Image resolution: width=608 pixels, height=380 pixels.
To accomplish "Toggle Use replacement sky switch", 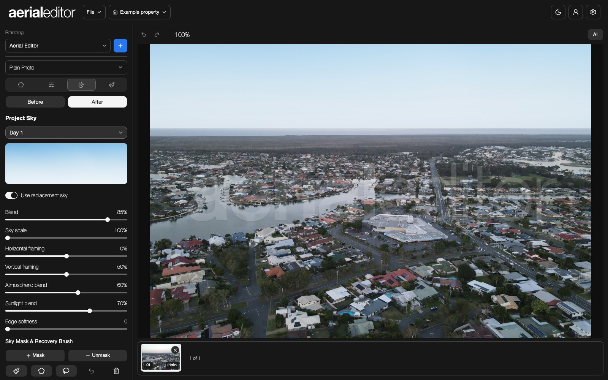I will click(x=11, y=195).
